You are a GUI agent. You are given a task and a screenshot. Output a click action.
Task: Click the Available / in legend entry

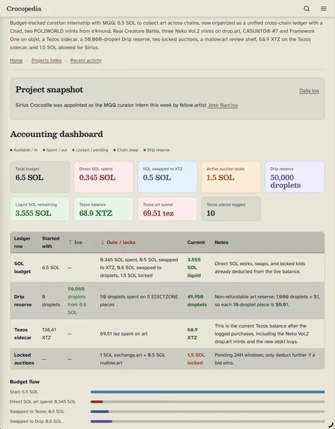24,150
